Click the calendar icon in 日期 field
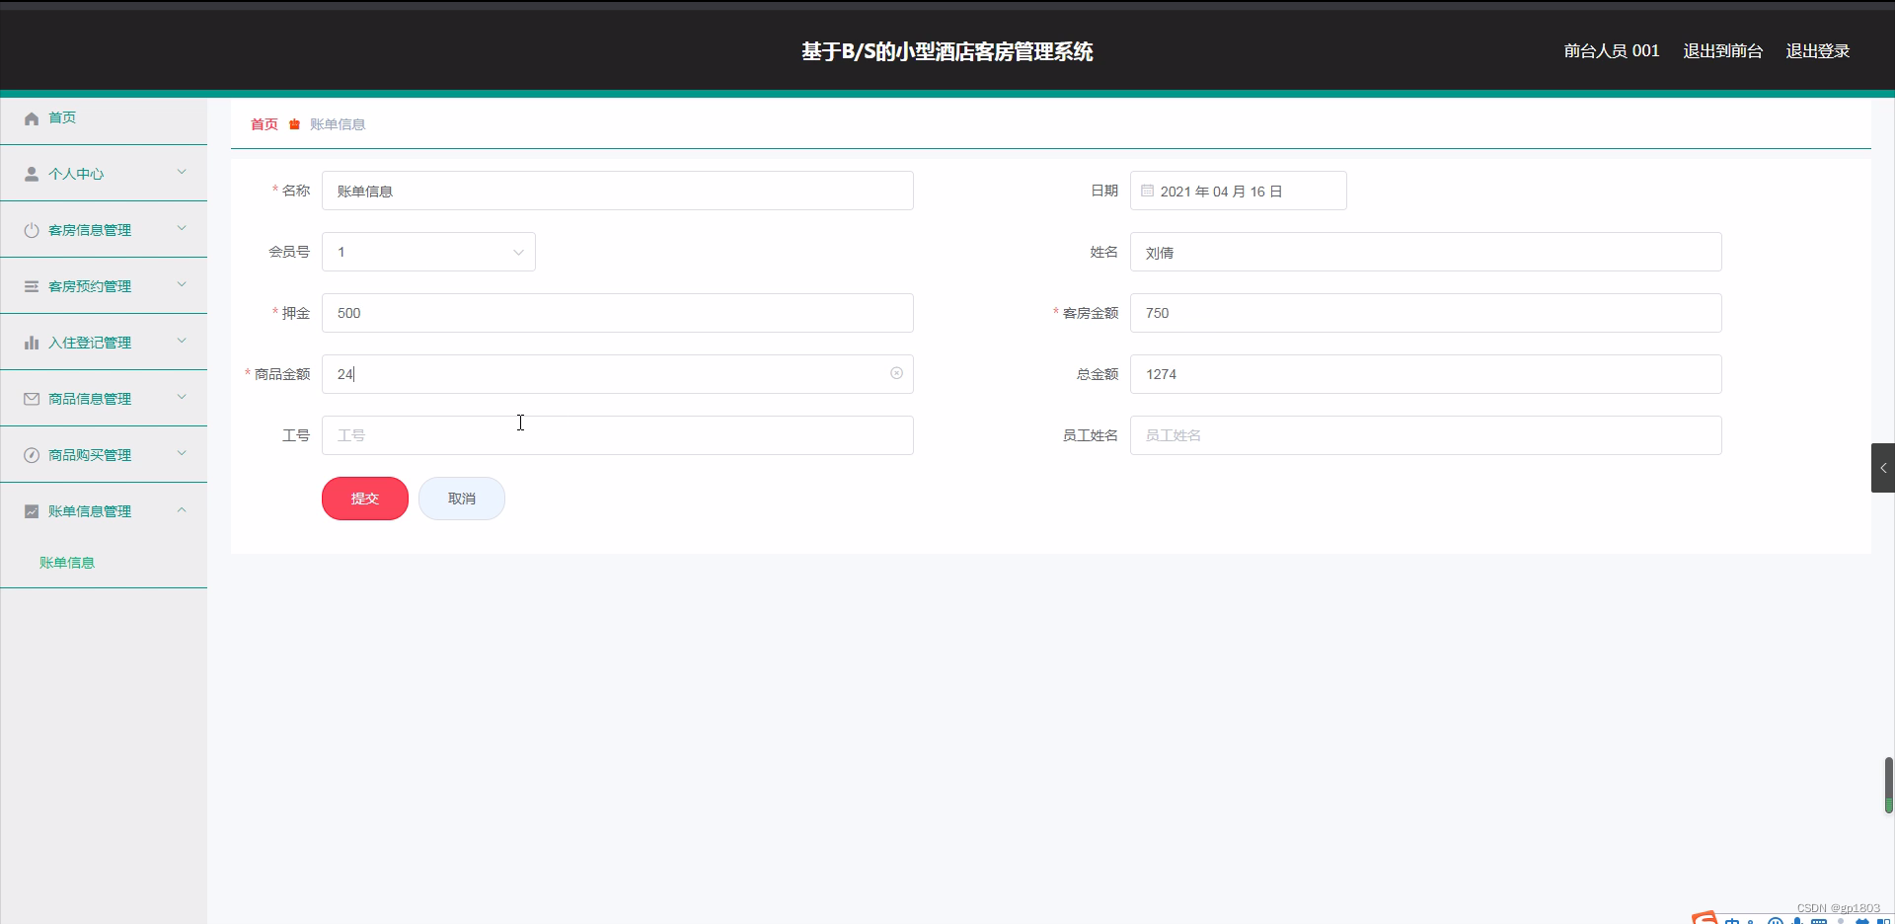This screenshot has height=924, width=1895. (1147, 191)
